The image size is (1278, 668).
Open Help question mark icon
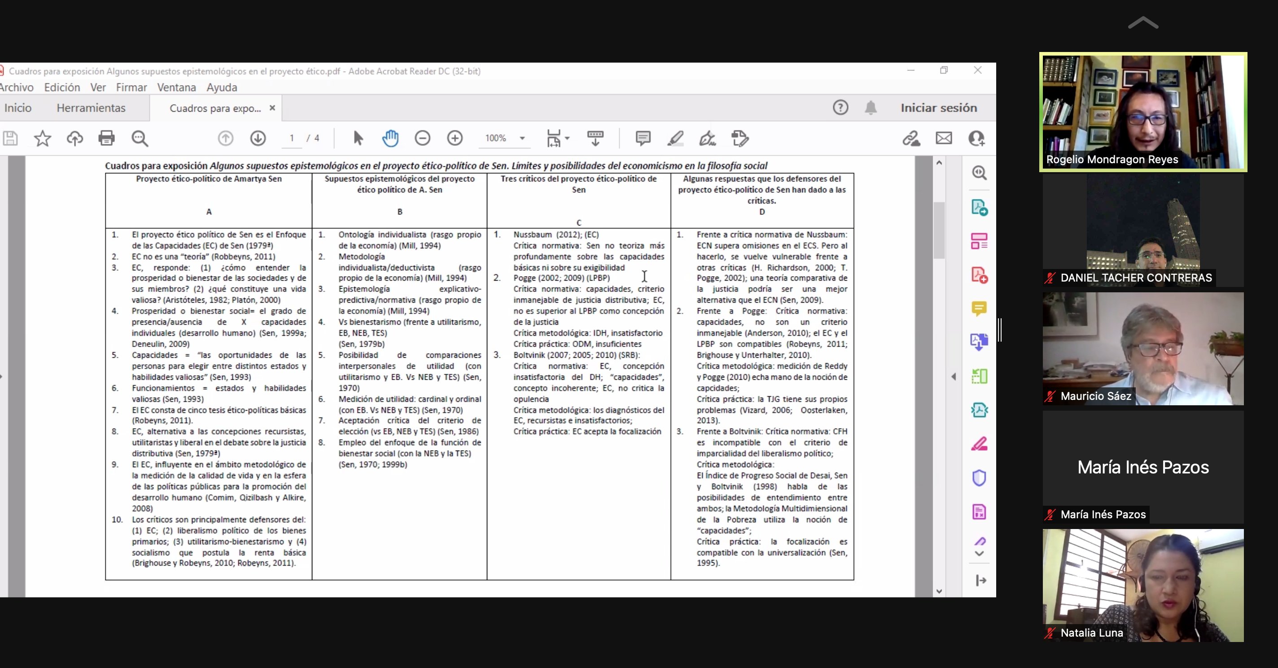pyautogui.click(x=840, y=108)
